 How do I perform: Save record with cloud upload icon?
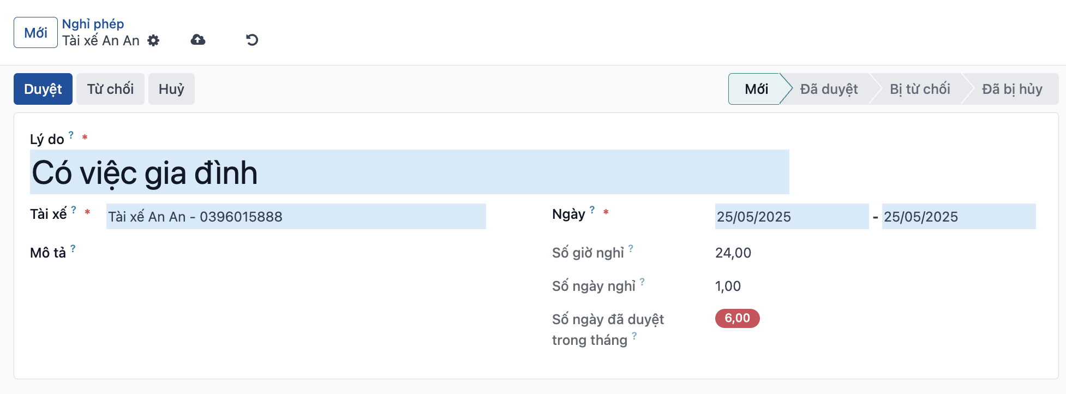pyautogui.click(x=198, y=40)
